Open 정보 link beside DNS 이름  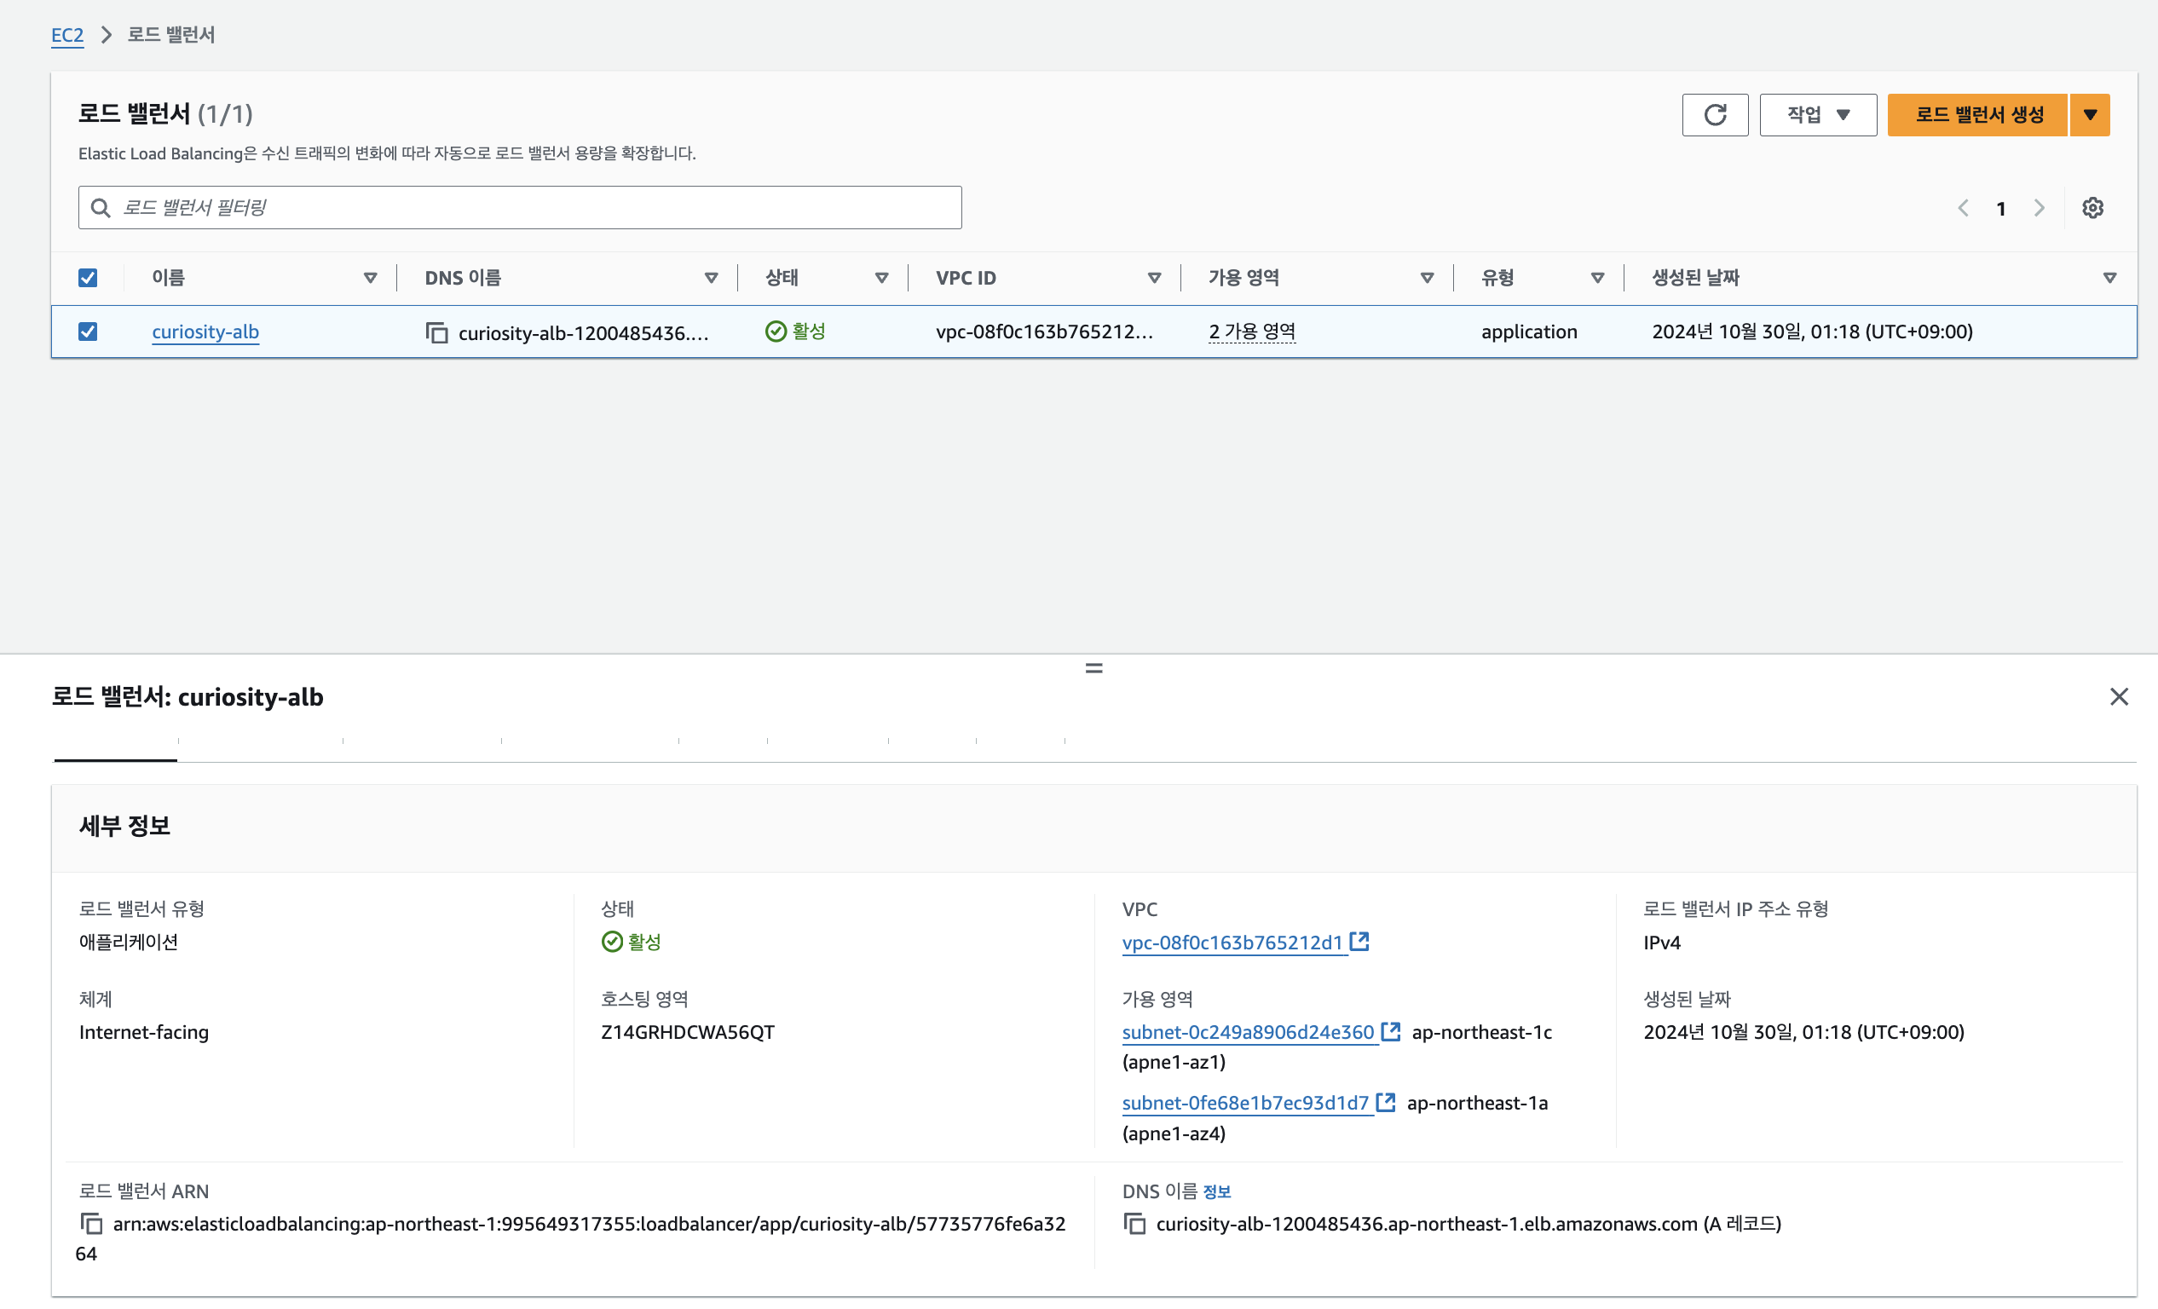[1216, 1191]
